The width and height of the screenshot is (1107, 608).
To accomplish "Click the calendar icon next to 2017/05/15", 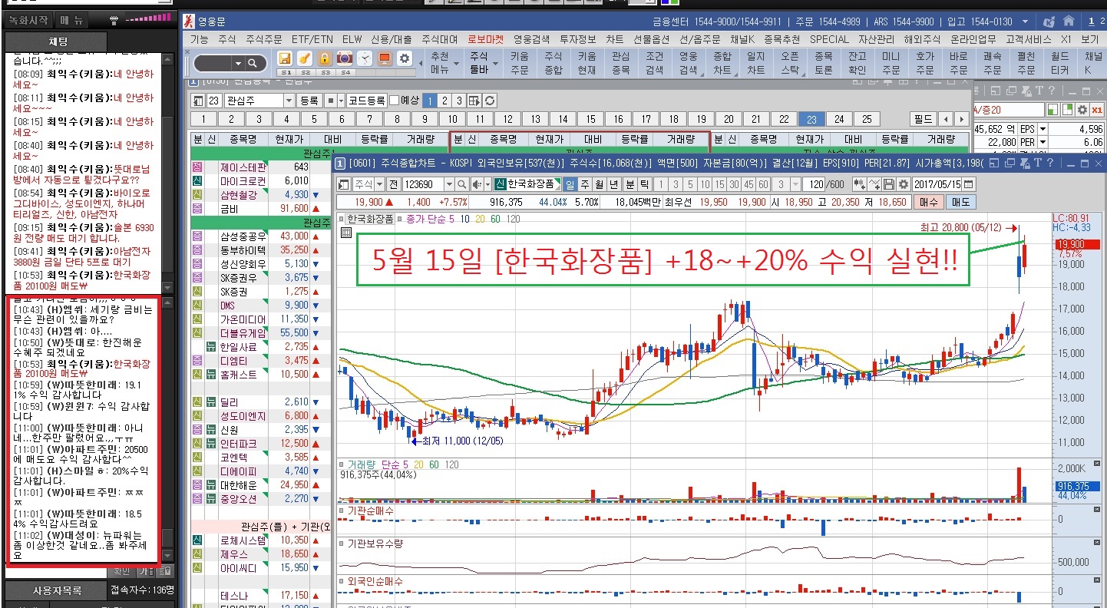I will [969, 184].
